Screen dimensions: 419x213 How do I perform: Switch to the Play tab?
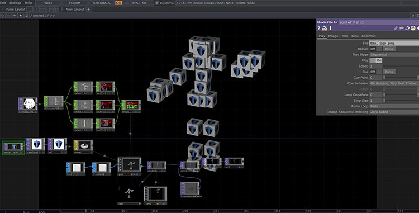tap(322, 36)
